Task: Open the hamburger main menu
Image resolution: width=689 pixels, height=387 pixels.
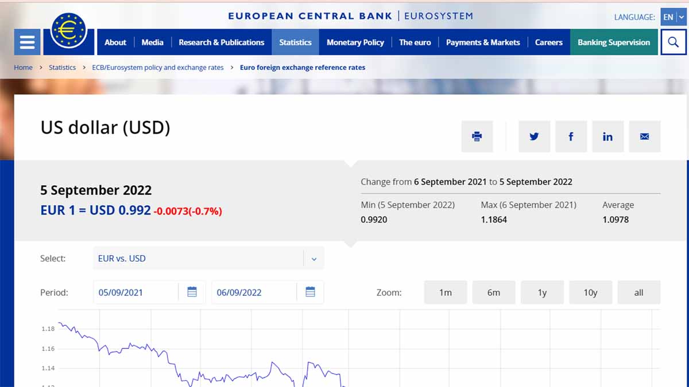Action: pos(27,42)
